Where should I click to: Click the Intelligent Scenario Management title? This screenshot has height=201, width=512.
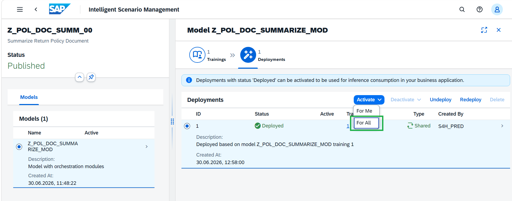click(x=134, y=10)
